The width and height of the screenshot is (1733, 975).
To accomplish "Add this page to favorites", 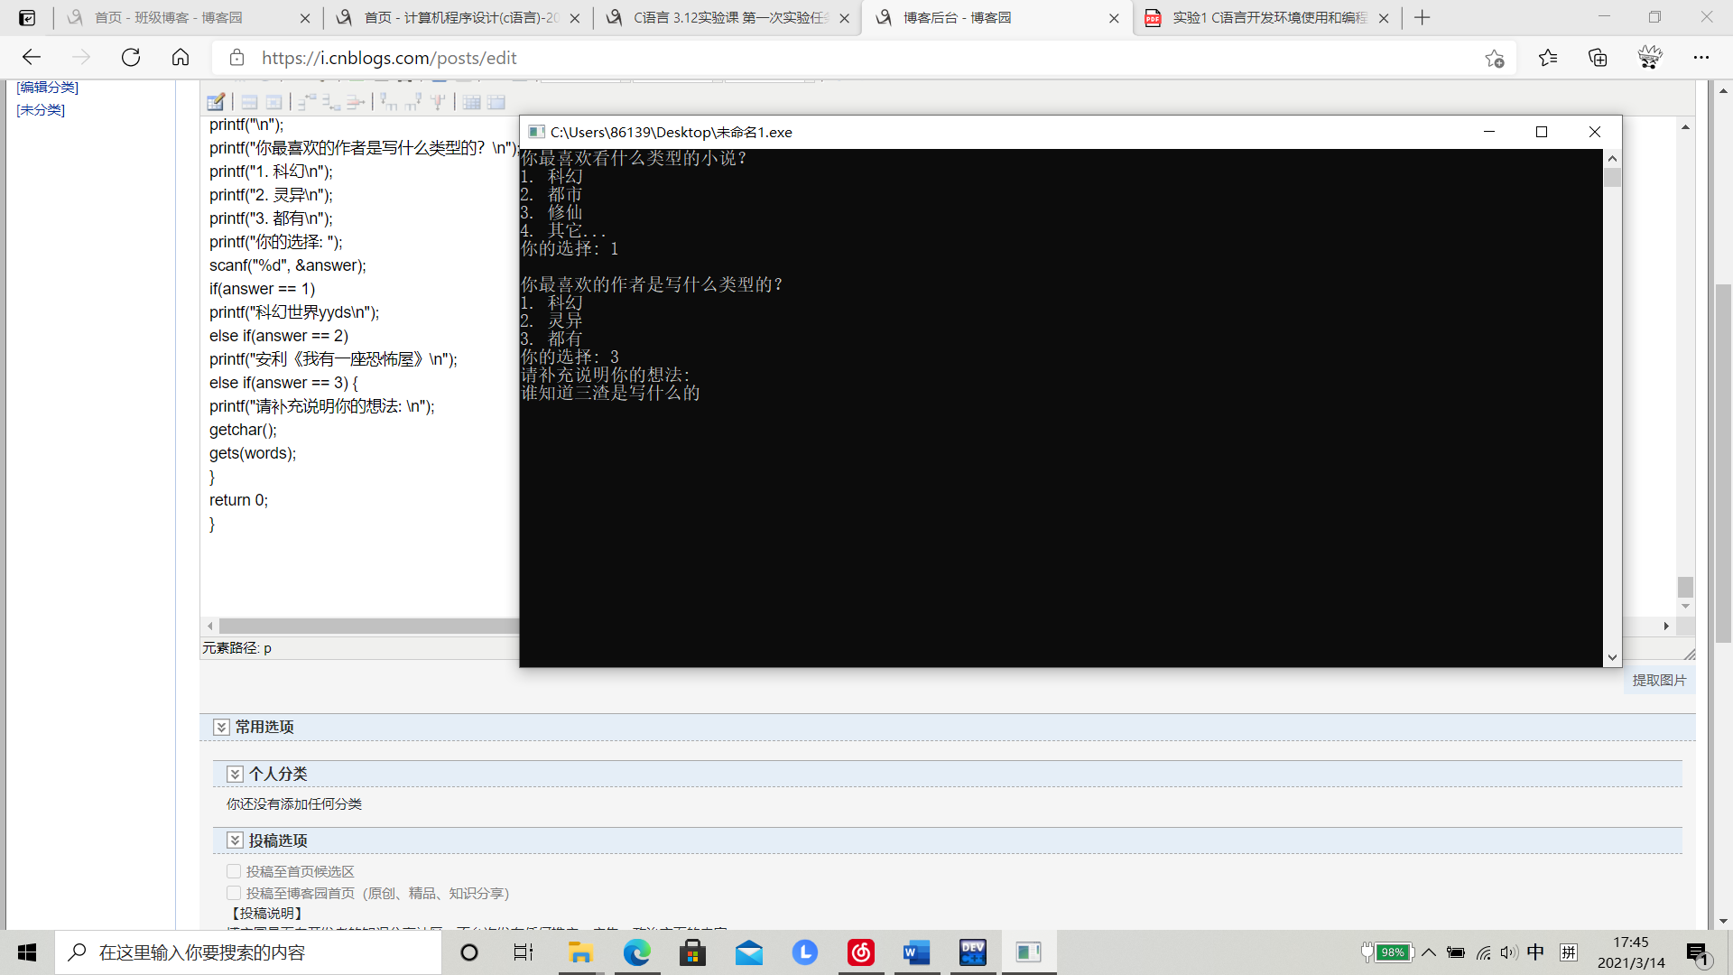I will (1494, 58).
